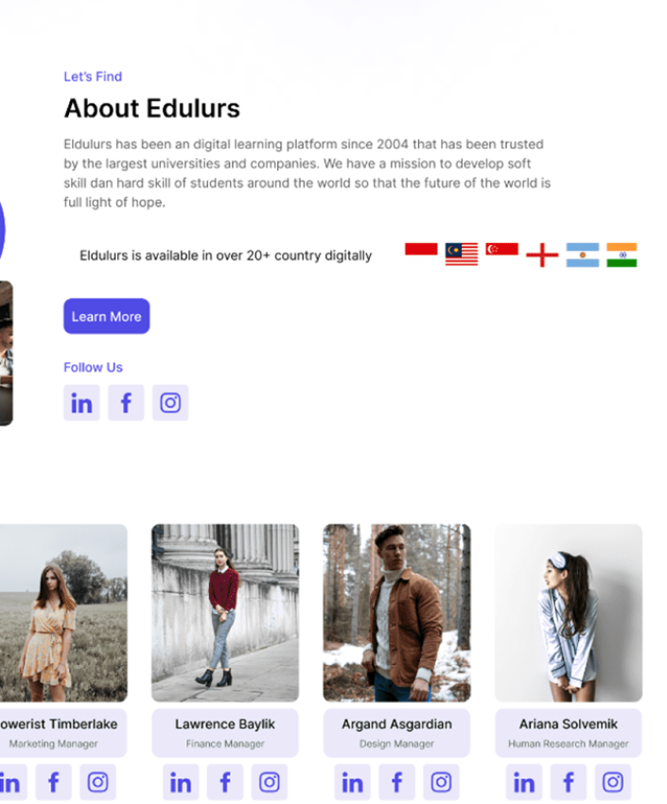Select the Indonesia flag
The image size is (667, 804).
pyautogui.click(x=421, y=249)
